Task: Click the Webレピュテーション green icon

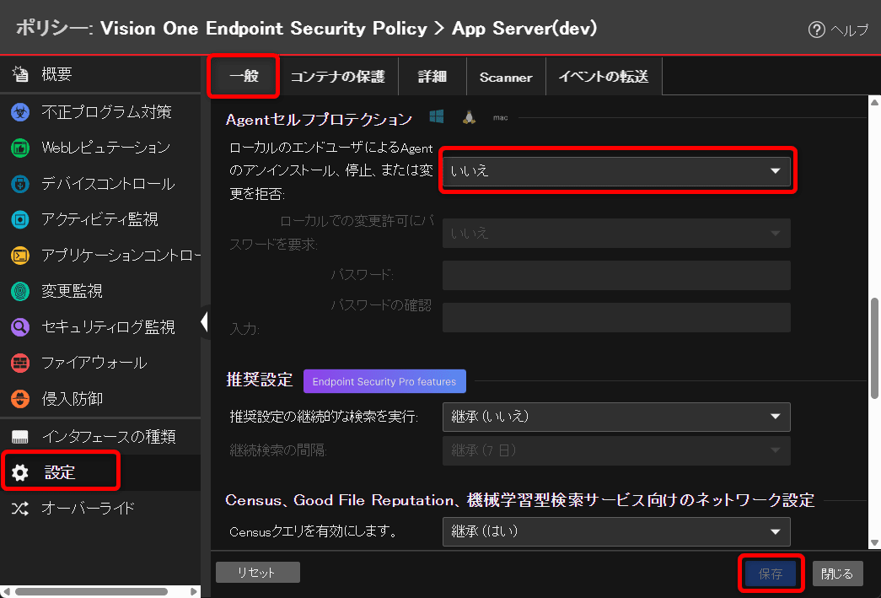Action: (20, 148)
